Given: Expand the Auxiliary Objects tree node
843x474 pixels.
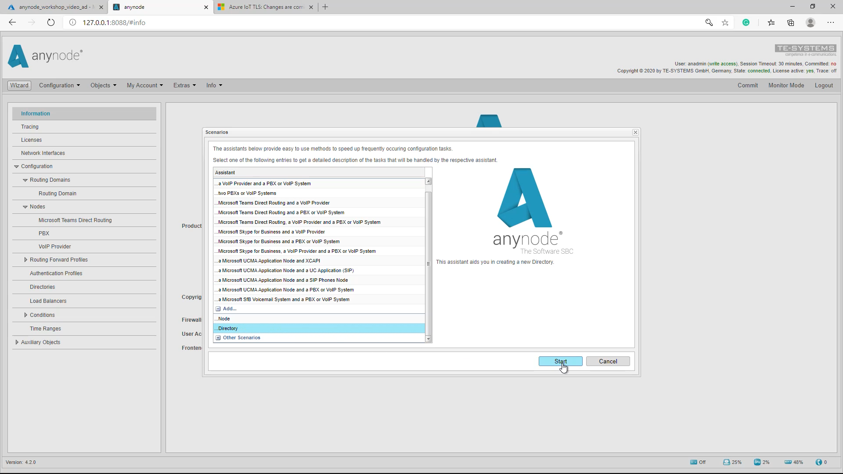Looking at the screenshot, I should tap(17, 342).
